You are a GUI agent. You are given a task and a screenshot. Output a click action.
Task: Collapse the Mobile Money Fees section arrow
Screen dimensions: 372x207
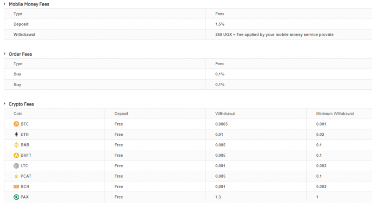pyautogui.click(x=5, y=4)
